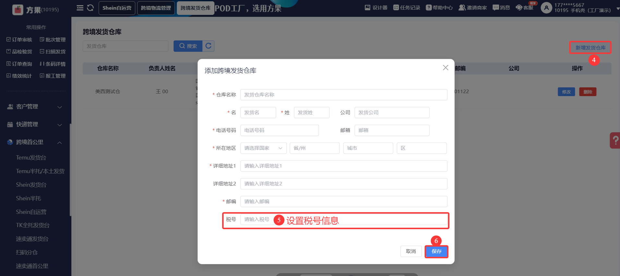Click the reset icon next to 搜索
The image size is (620, 276).
click(x=209, y=46)
